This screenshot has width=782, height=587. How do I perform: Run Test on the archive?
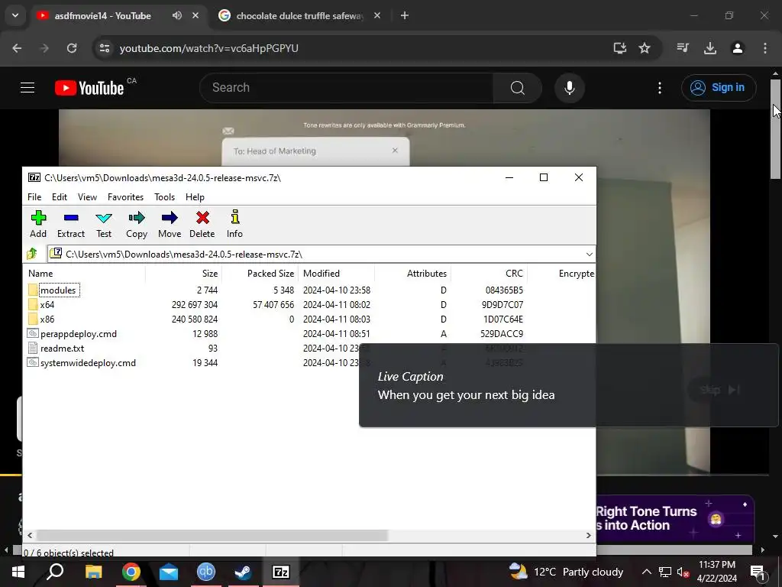pos(104,224)
